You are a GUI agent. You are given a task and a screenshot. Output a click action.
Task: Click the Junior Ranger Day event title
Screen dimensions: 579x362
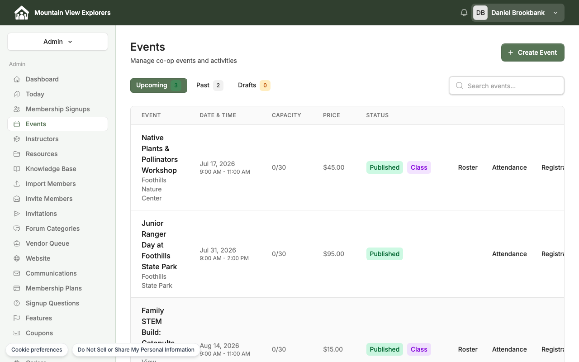click(x=159, y=245)
